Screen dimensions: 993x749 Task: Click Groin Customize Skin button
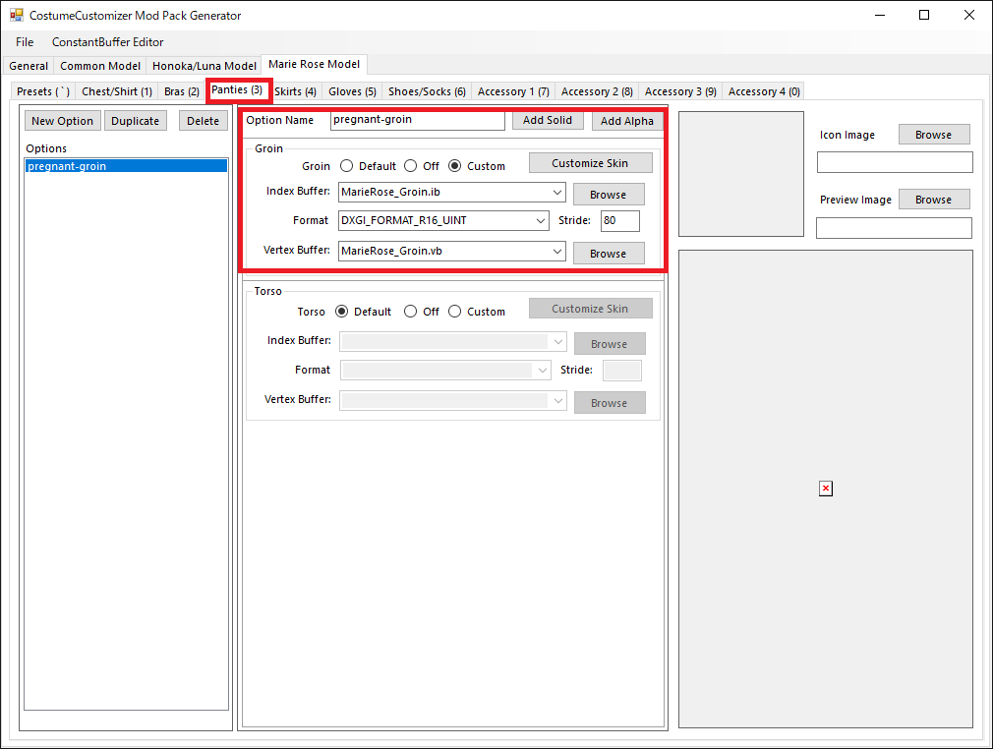click(x=590, y=163)
